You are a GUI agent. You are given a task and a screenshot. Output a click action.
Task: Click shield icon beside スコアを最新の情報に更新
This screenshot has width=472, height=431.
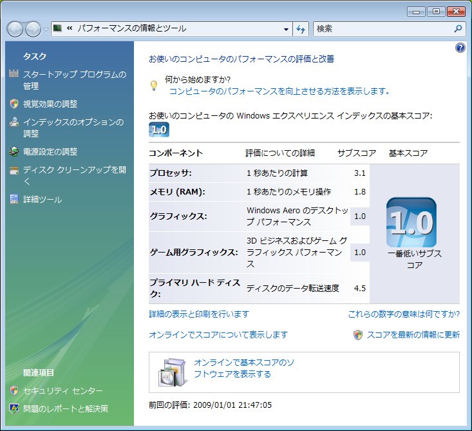(358, 335)
